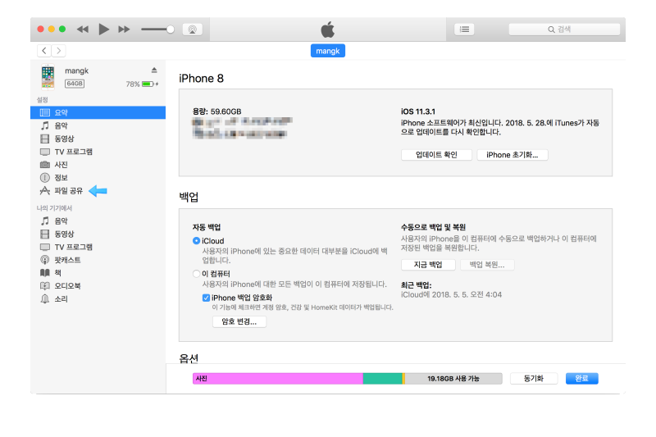Open 책 in the sidebar

98,273
